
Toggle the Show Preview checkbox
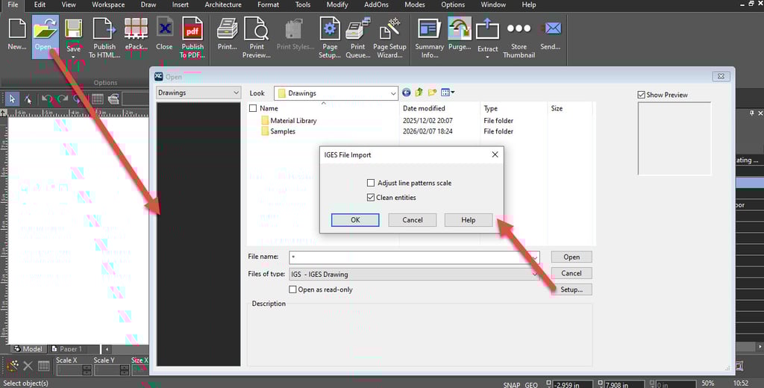pos(641,95)
